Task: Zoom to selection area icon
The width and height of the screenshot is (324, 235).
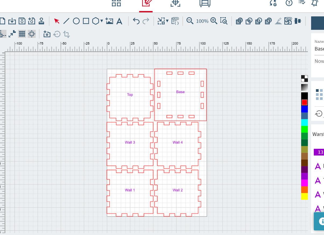Action: tap(224, 21)
